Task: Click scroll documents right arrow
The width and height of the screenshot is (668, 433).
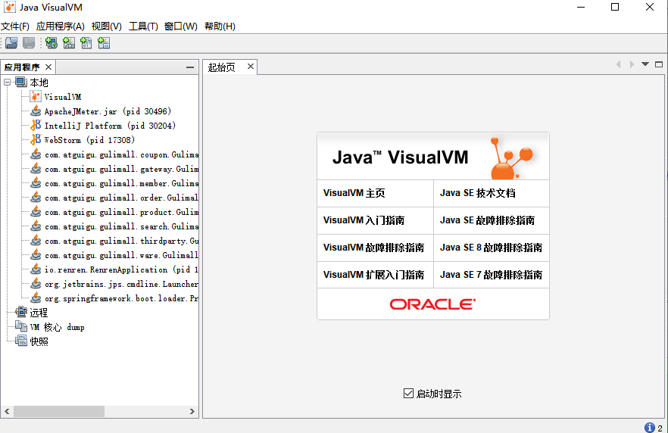Action: click(632, 64)
